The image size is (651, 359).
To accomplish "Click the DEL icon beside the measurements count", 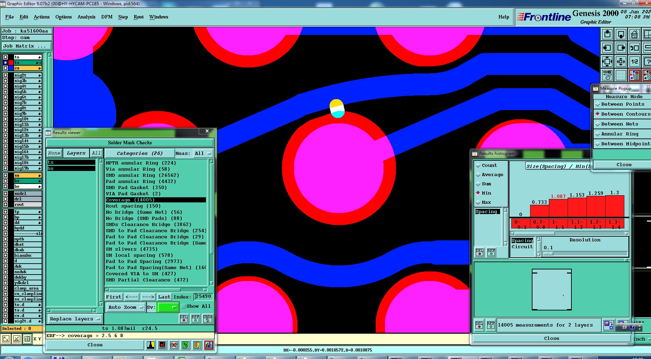I will [479, 325].
